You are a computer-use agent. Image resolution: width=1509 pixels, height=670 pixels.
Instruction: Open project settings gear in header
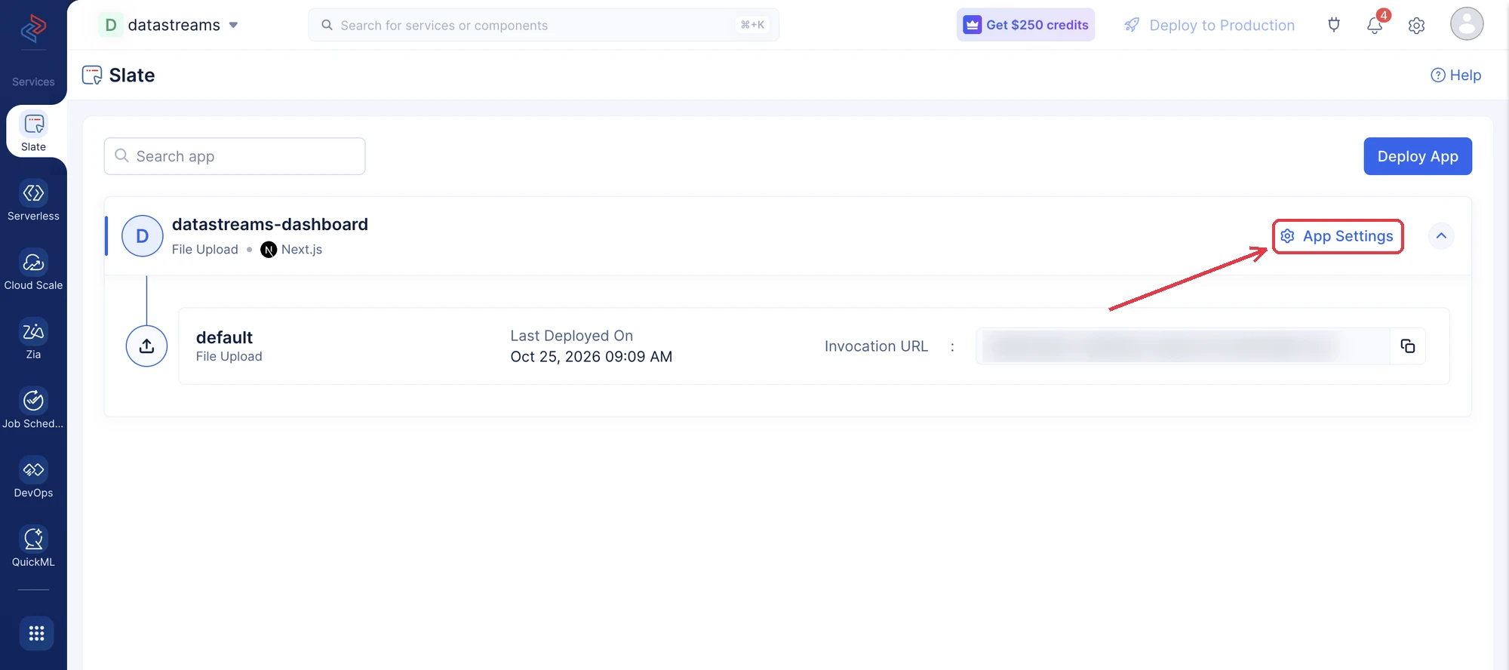point(1416,25)
